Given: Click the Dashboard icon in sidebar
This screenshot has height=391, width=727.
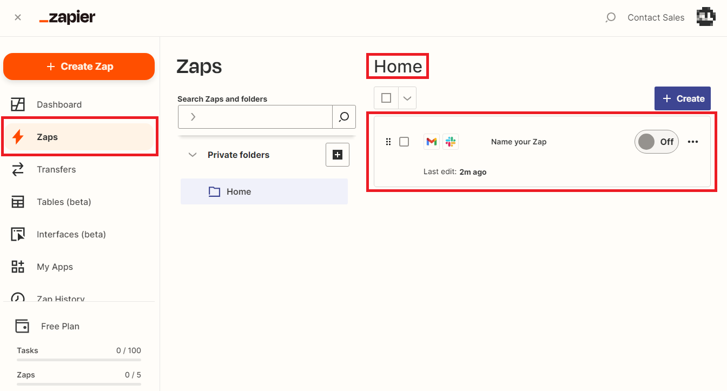Looking at the screenshot, I should [18, 104].
